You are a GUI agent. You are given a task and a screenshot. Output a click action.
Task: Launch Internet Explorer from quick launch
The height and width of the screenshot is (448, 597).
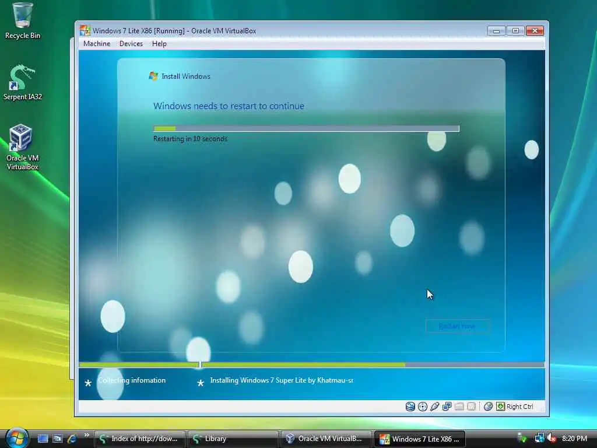[72, 439]
